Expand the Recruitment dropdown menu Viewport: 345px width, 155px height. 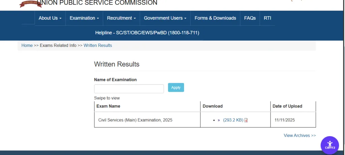point(121,18)
